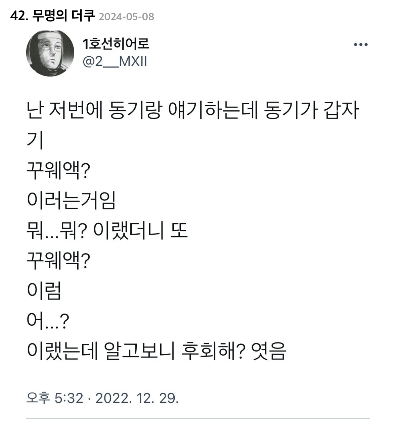Click the 2022. 12. 29. tweet date
Screen dimensions: 396x427
click(x=137, y=398)
